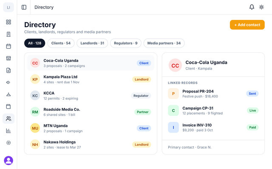
Task: Click the CC avatar in contact list
Action: 35,63
